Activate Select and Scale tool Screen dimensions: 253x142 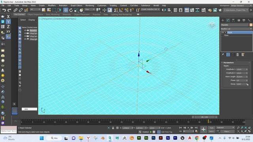(76, 10)
